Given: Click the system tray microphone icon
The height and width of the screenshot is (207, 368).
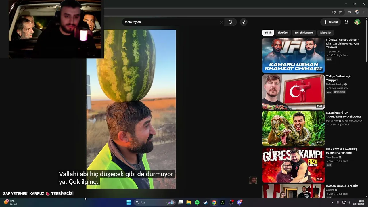Looking at the screenshot, I should pos(338,202).
